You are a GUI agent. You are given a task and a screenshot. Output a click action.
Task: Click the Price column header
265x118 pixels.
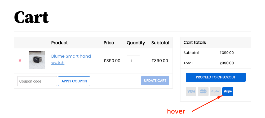coord(109,43)
